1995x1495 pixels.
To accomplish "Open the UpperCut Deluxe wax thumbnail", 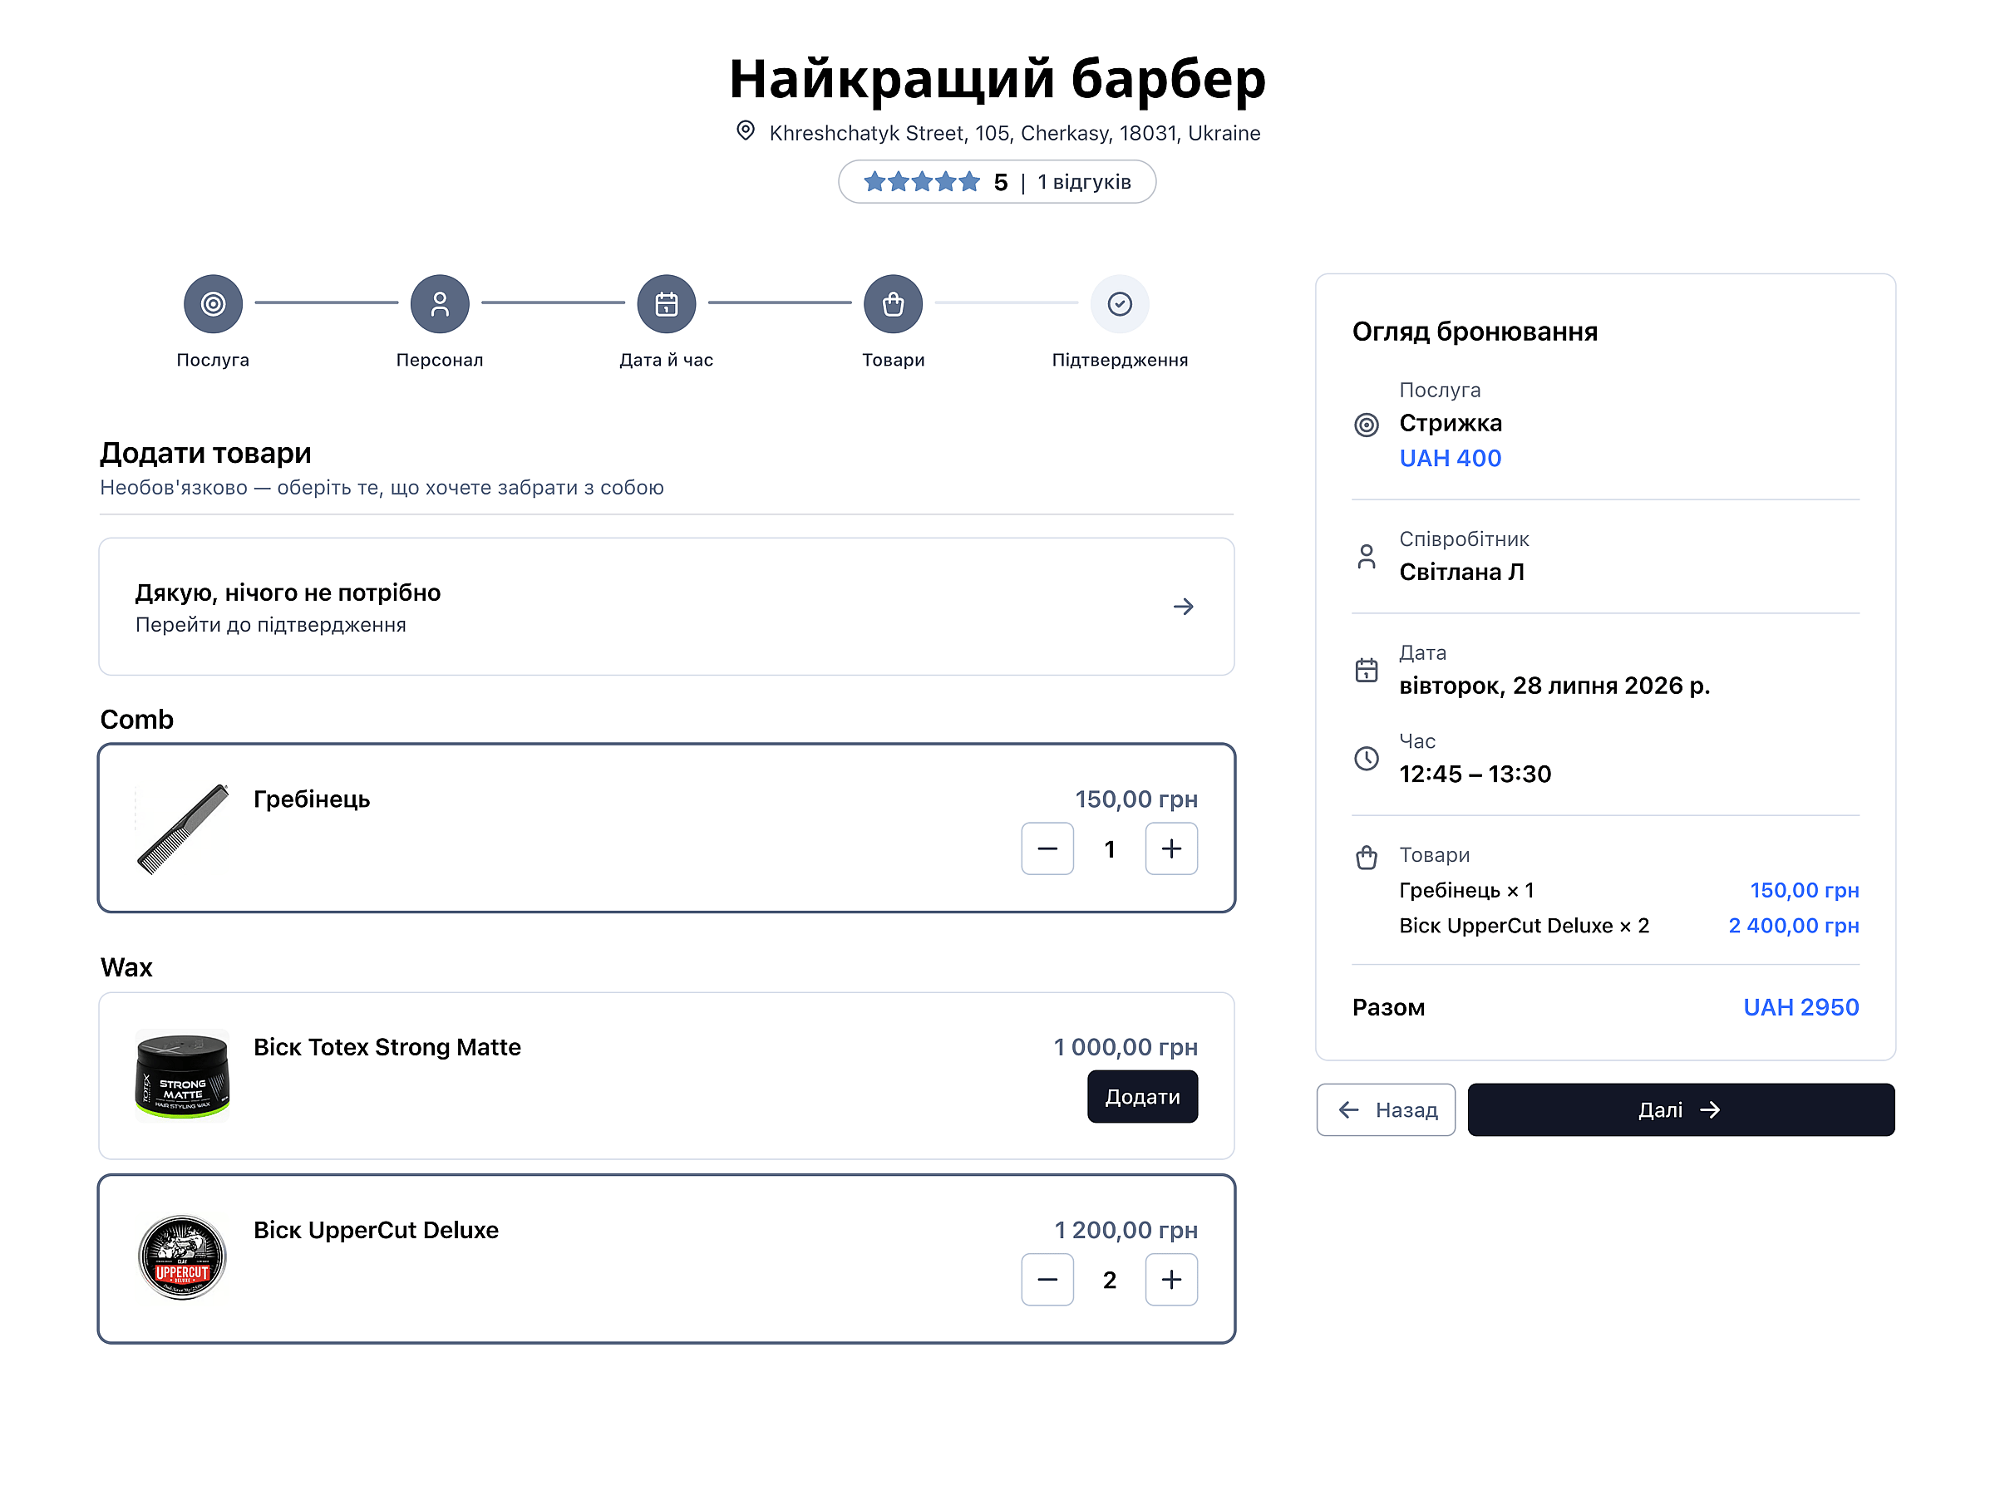I will click(182, 1258).
